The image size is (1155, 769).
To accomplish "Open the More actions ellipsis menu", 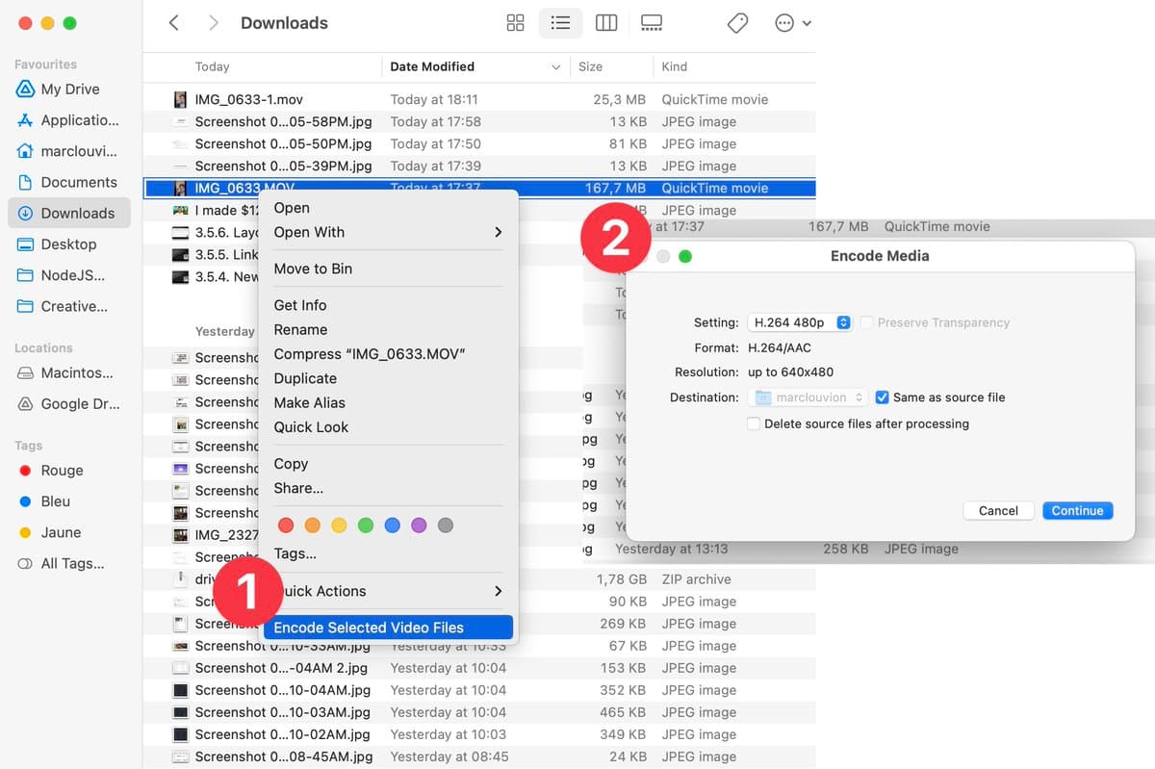I will coord(793,23).
